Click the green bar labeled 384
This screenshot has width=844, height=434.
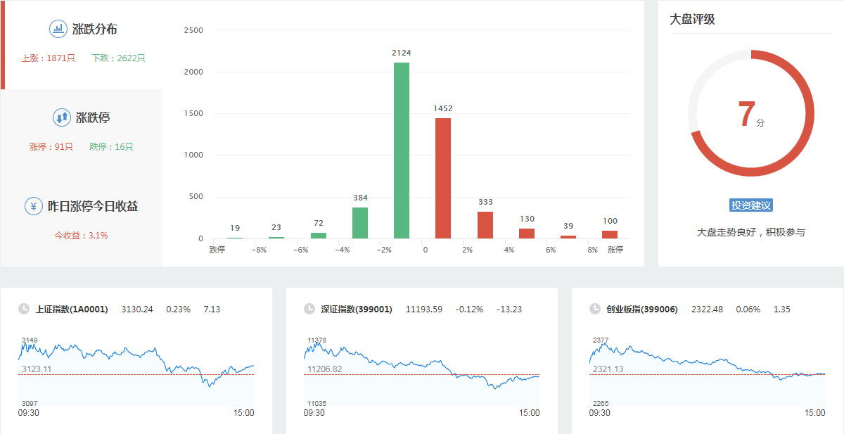point(359,223)
